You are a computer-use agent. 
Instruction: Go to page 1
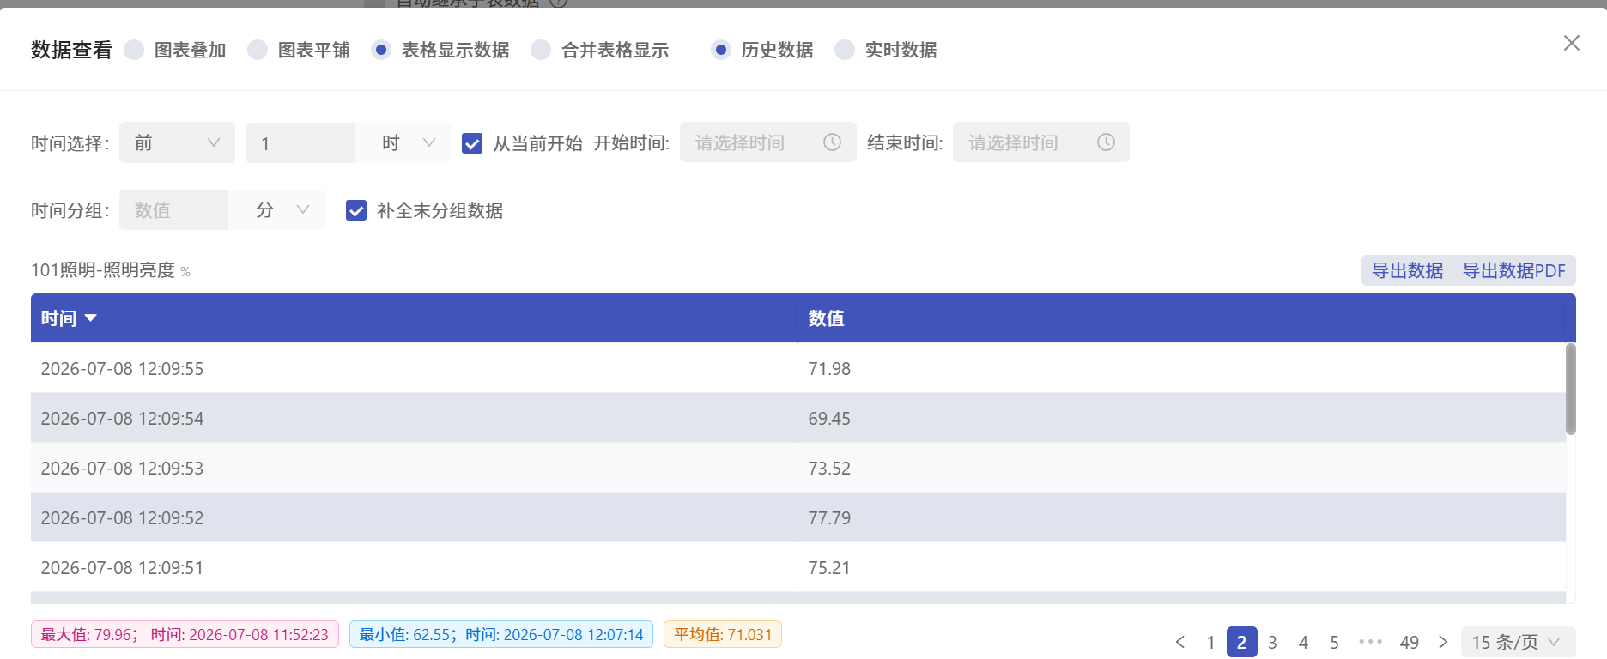(x=1210, y=642)
